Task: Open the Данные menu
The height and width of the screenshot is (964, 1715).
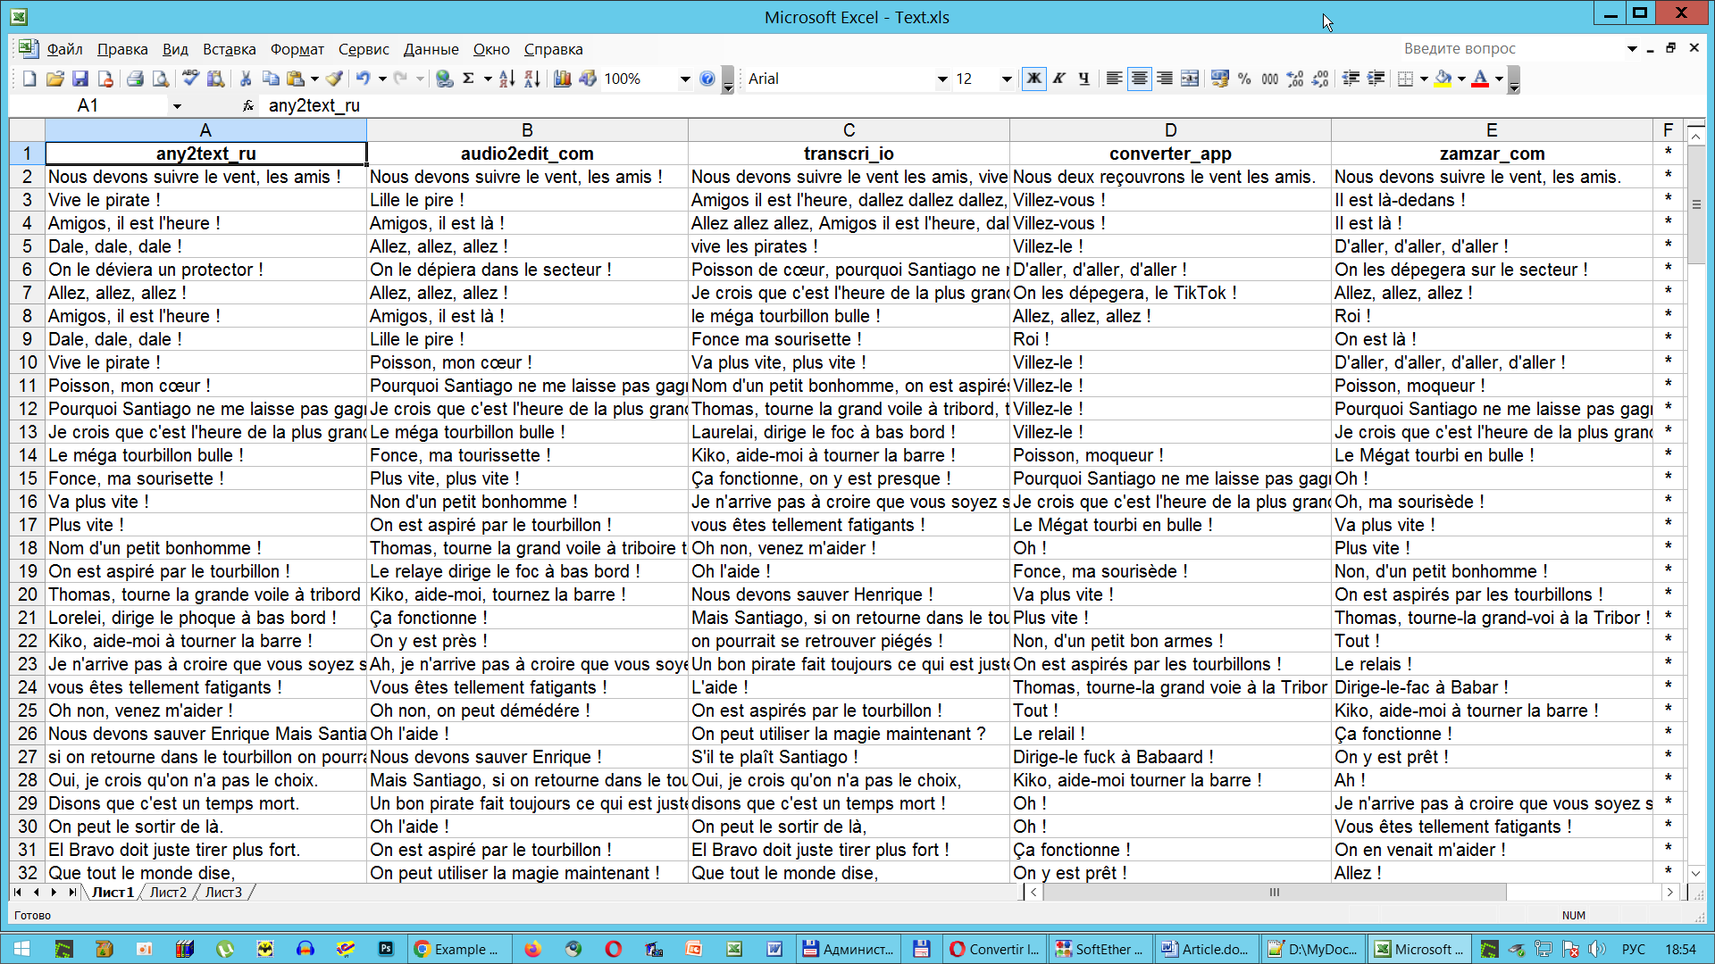Action: 431,49
